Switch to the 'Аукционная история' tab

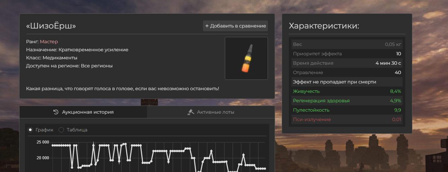tap(83, 112)
